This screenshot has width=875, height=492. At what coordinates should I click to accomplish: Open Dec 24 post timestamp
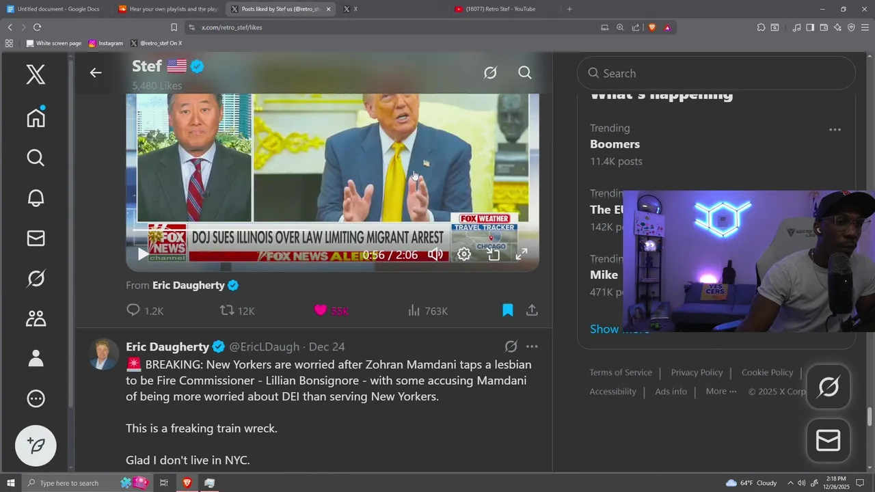327,346
